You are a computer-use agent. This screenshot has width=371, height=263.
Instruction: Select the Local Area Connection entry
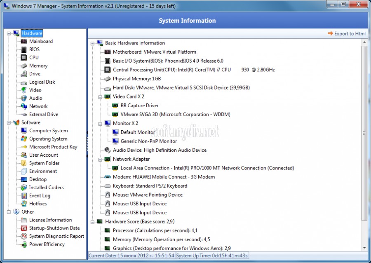pyautogui.click(x=207, y=168)
